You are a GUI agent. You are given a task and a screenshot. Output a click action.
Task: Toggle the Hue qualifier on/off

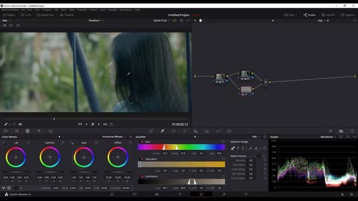click(x=142, y=142)
